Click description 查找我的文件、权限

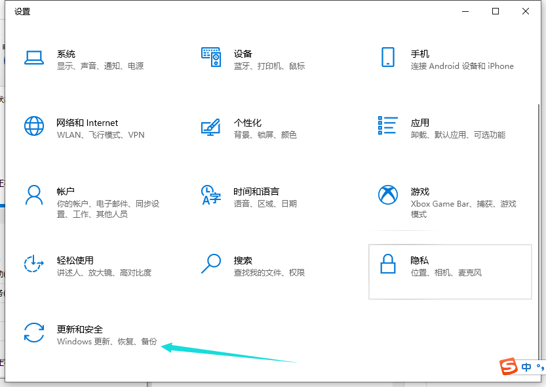269,272
